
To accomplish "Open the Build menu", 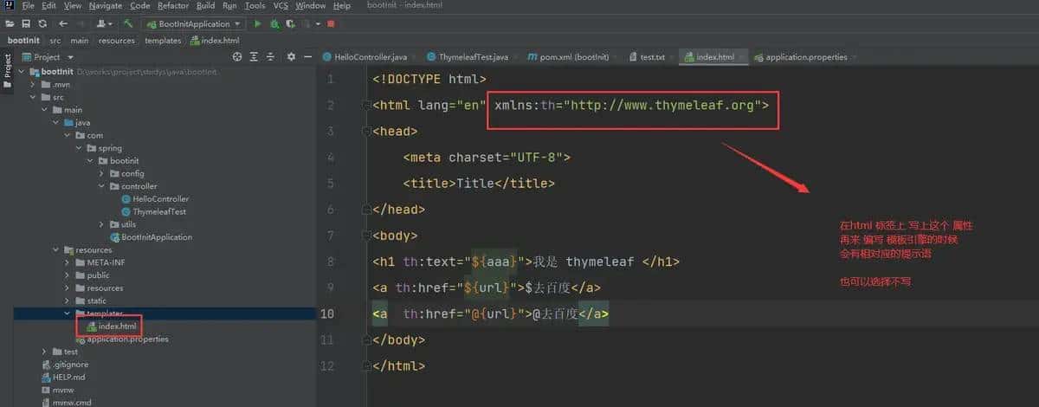I will coord(206,6).
